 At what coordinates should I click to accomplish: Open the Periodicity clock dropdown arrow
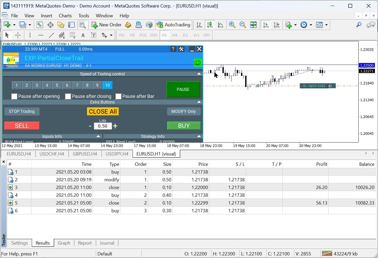click(311, 25)
